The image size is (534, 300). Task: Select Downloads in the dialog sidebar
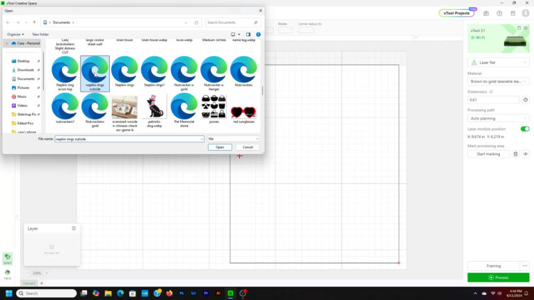pyautogui.click(x=26, y=69)
